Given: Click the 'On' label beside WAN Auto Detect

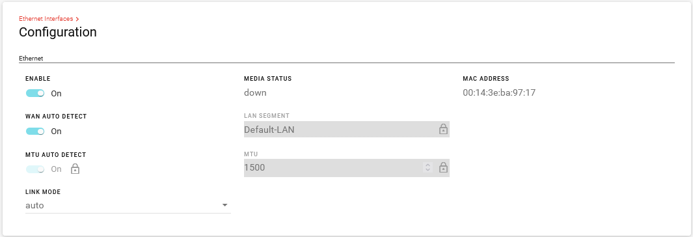Looking at the screenshot, I should 56,132.
